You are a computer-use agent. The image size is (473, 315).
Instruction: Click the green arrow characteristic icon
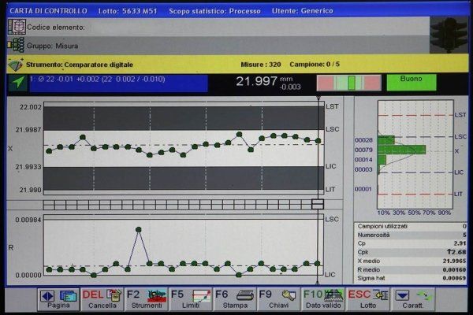[17, 82]
